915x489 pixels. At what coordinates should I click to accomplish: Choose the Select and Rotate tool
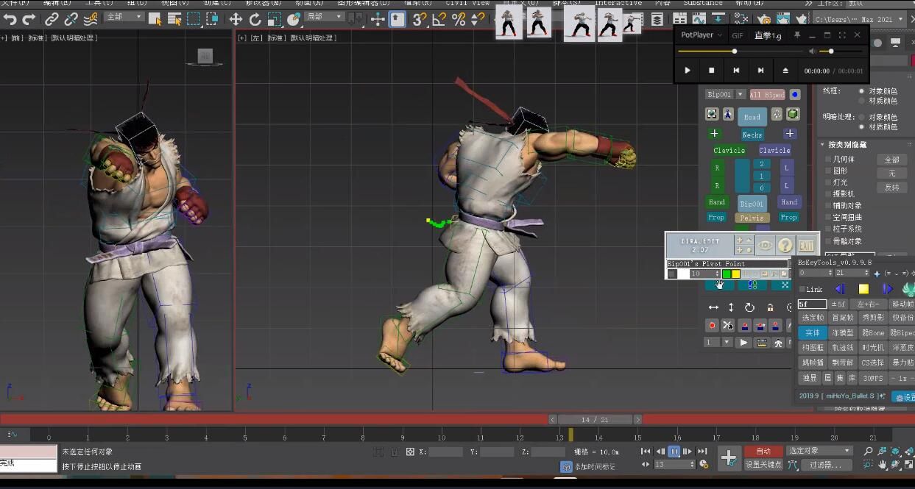coord(255,19)
